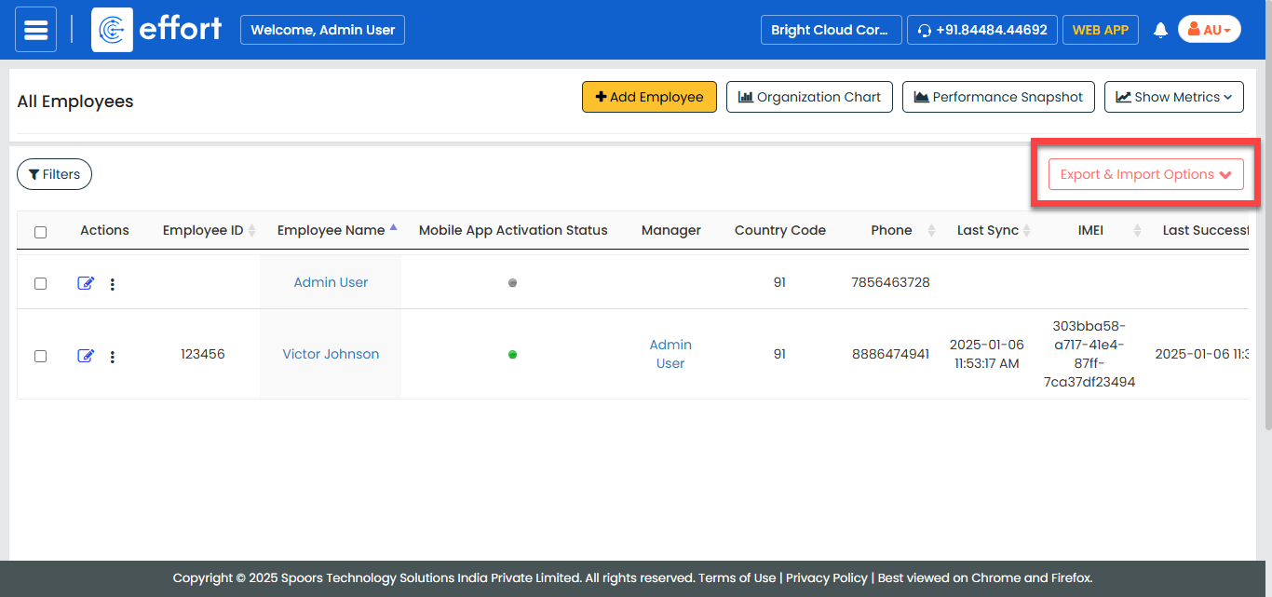Click the edit icon for Victor Johnson

tap(86, 355)
